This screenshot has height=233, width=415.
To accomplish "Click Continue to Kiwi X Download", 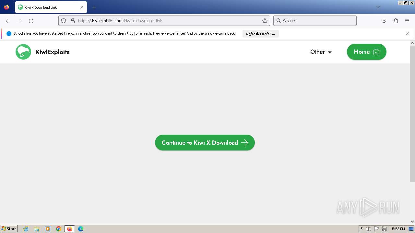I will (x=205, y=143).
